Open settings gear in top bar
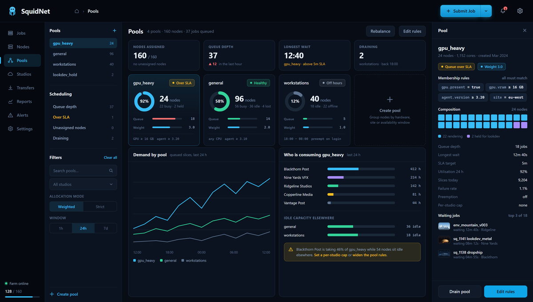 tap(520, 11)
